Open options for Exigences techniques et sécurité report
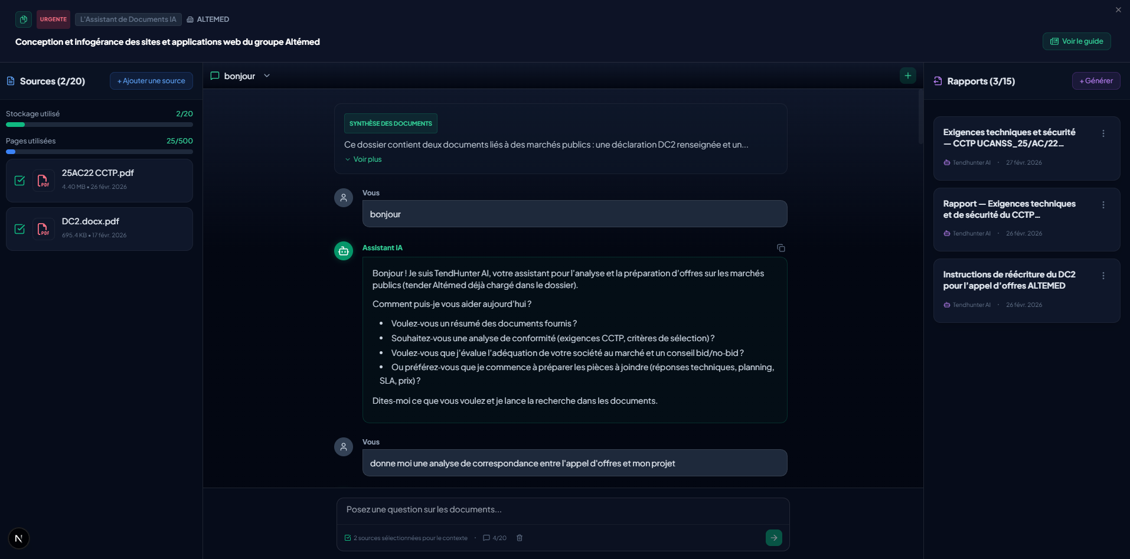Viewport: 1130px width, 559px height. coord(1103,133)
